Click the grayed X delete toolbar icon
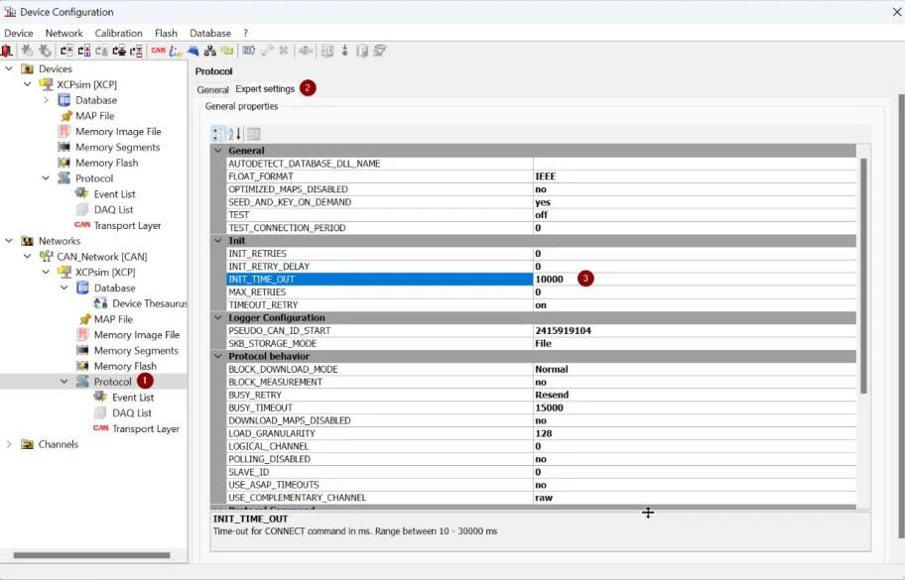The height and width of the screenshot is (580, 905). (284, 51)
